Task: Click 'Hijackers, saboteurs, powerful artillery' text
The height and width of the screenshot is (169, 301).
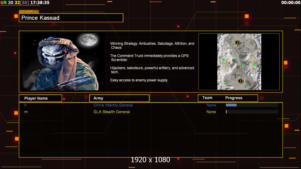Action: point(152,70)
